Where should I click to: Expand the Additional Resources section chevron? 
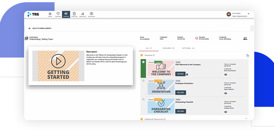tap(246, 119)
